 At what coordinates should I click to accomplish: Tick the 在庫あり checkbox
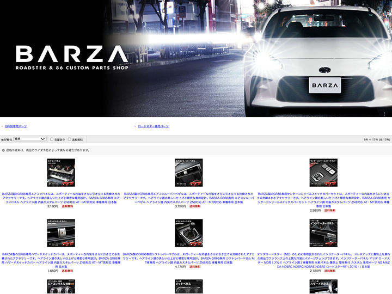[x=52, y=139]
